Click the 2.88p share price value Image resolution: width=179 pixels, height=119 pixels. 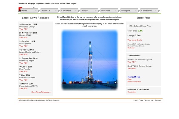pos(141,31)
